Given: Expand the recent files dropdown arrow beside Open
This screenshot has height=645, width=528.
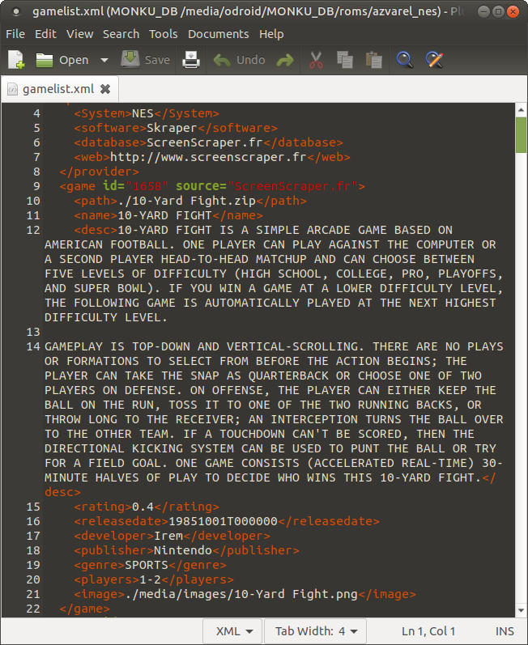Looking at the screenshot, I should tap(104, 60).
